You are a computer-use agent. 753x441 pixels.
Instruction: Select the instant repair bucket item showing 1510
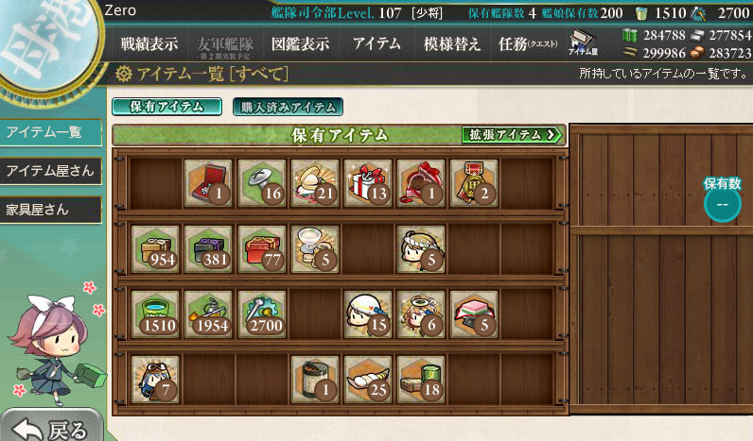click(x=155, y=314)
